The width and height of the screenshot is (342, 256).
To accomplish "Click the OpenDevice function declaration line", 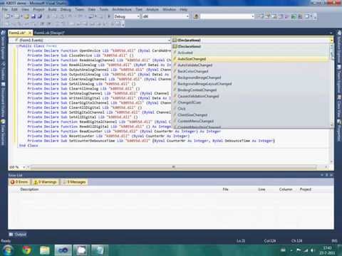I will [99, 50].
